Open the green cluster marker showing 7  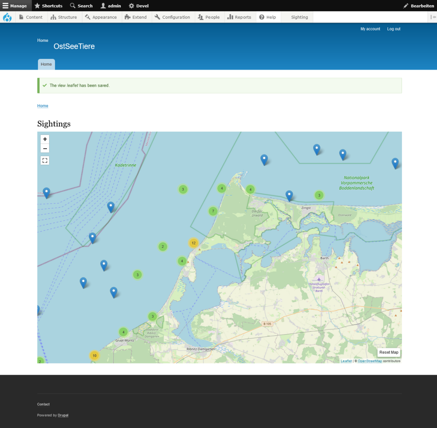213,211
